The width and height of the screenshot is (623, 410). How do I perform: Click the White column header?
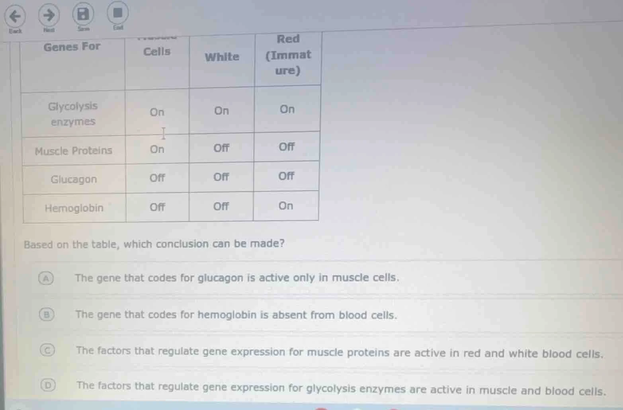(x=222, y=57)
